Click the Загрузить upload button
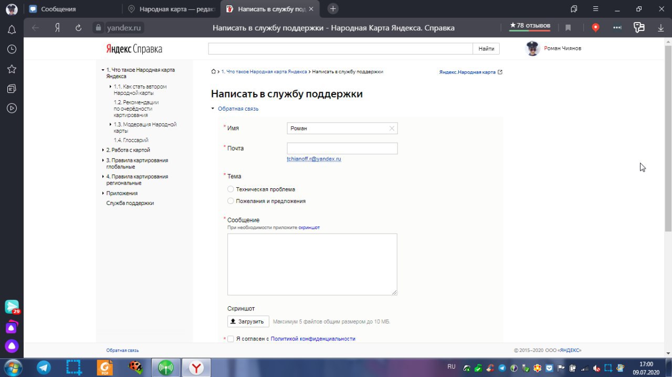The height and width of the screenshot is (377, 672). click(248, 321)
